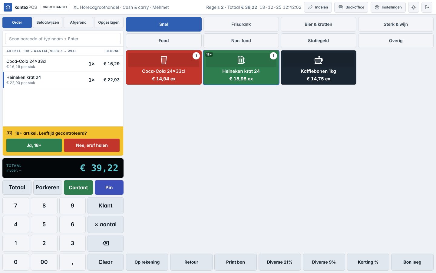The image size is (436, 273).
Task: Click the × aantal key
Action: tap(105, 224)
